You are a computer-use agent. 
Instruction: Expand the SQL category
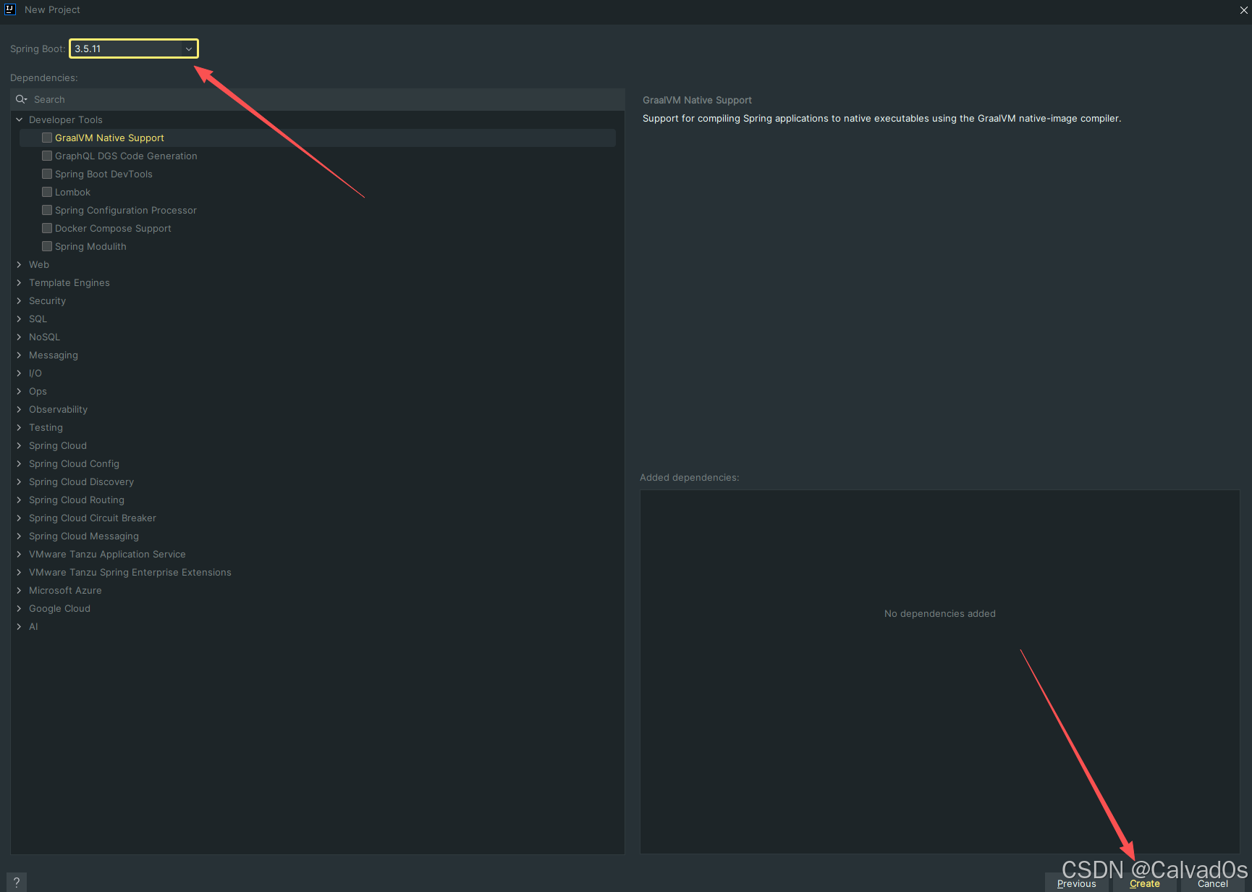[x=20, y=319]
